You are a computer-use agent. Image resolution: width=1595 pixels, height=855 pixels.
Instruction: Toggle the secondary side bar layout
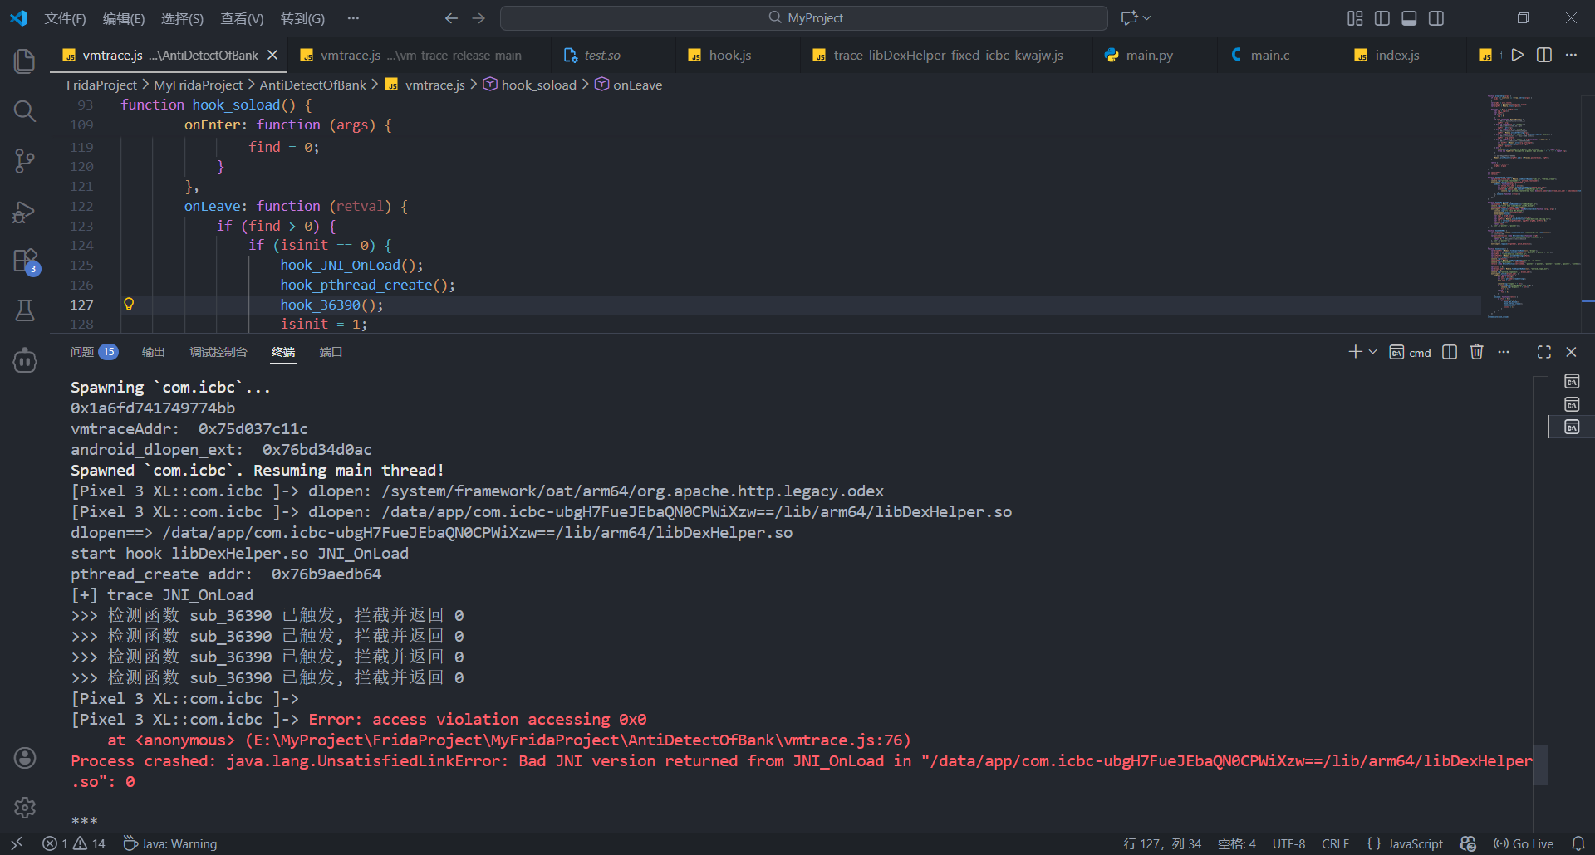click(x=1436, y=18)
